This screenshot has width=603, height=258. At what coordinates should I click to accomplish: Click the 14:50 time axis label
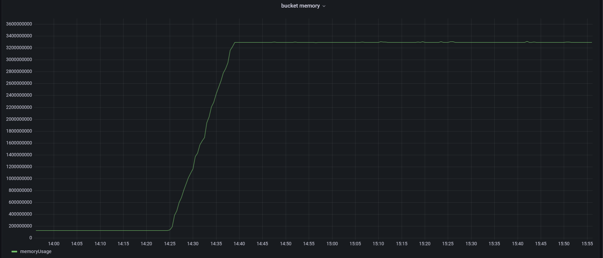point(286,244)
